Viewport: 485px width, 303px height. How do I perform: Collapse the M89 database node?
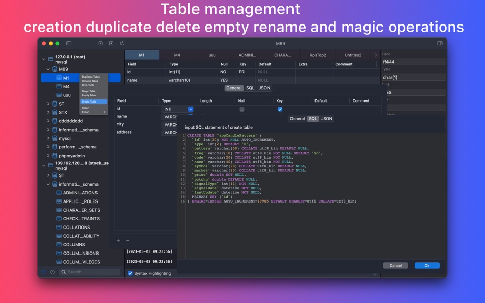(48, 69)
